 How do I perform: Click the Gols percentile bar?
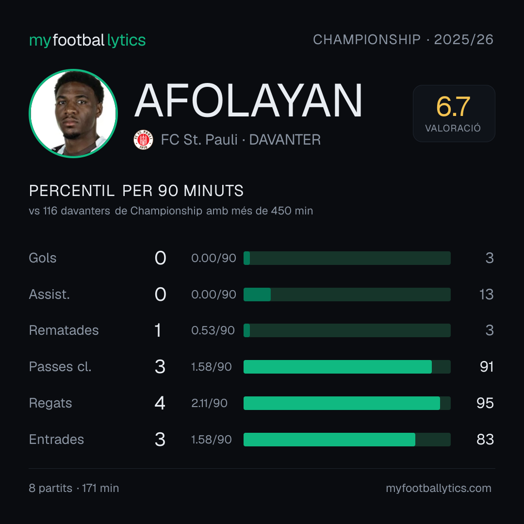[347, 258]
